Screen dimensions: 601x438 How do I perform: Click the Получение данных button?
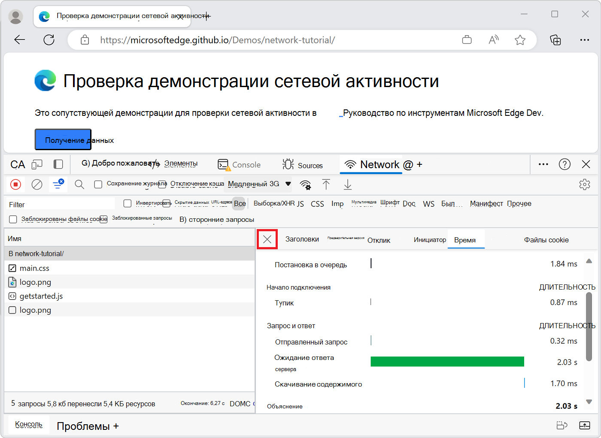[x=63, y=139]
